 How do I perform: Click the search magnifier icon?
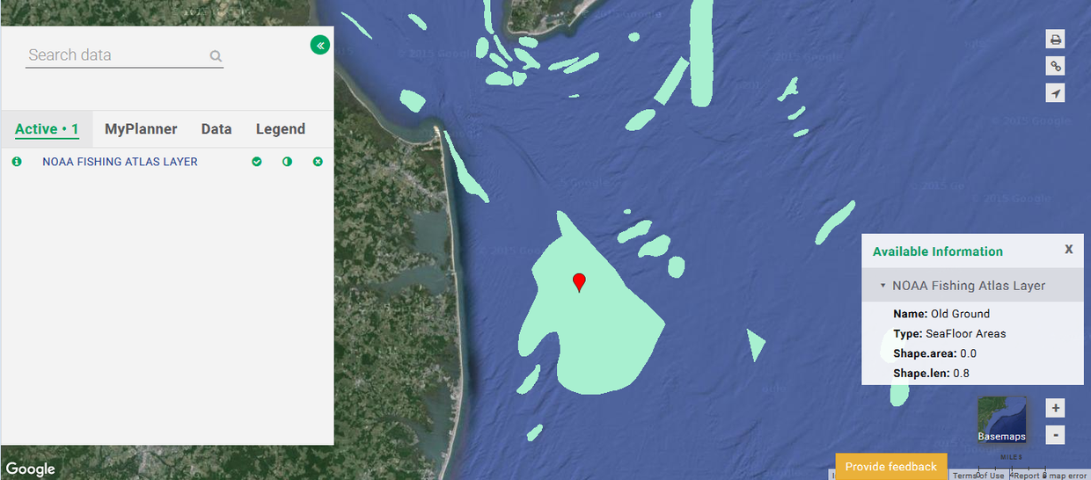point(216,56)
